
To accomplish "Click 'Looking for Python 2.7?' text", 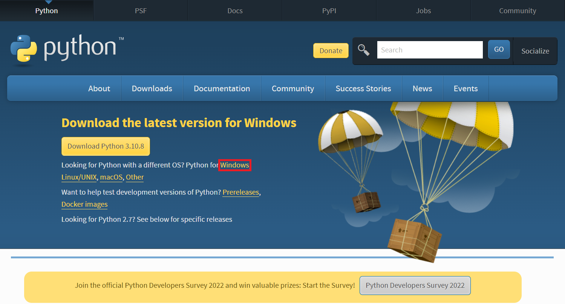I will click(98, 219).
